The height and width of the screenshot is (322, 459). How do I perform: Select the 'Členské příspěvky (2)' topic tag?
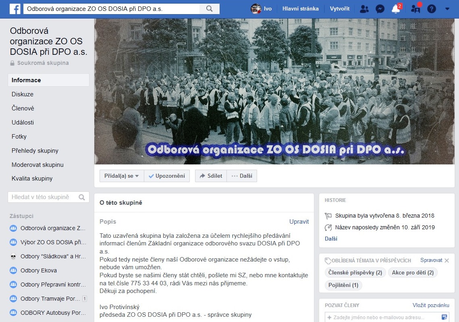(x=355, y=273)
